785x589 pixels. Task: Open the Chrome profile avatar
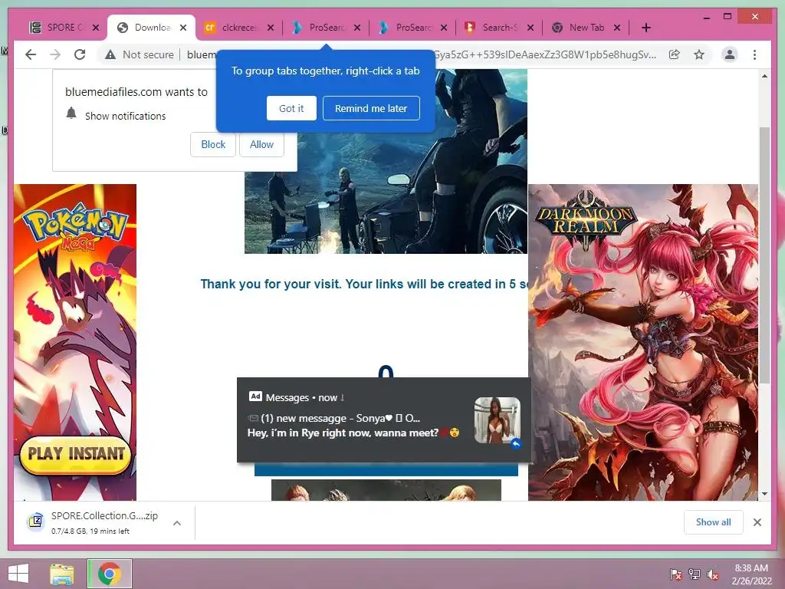pos(730,54)
